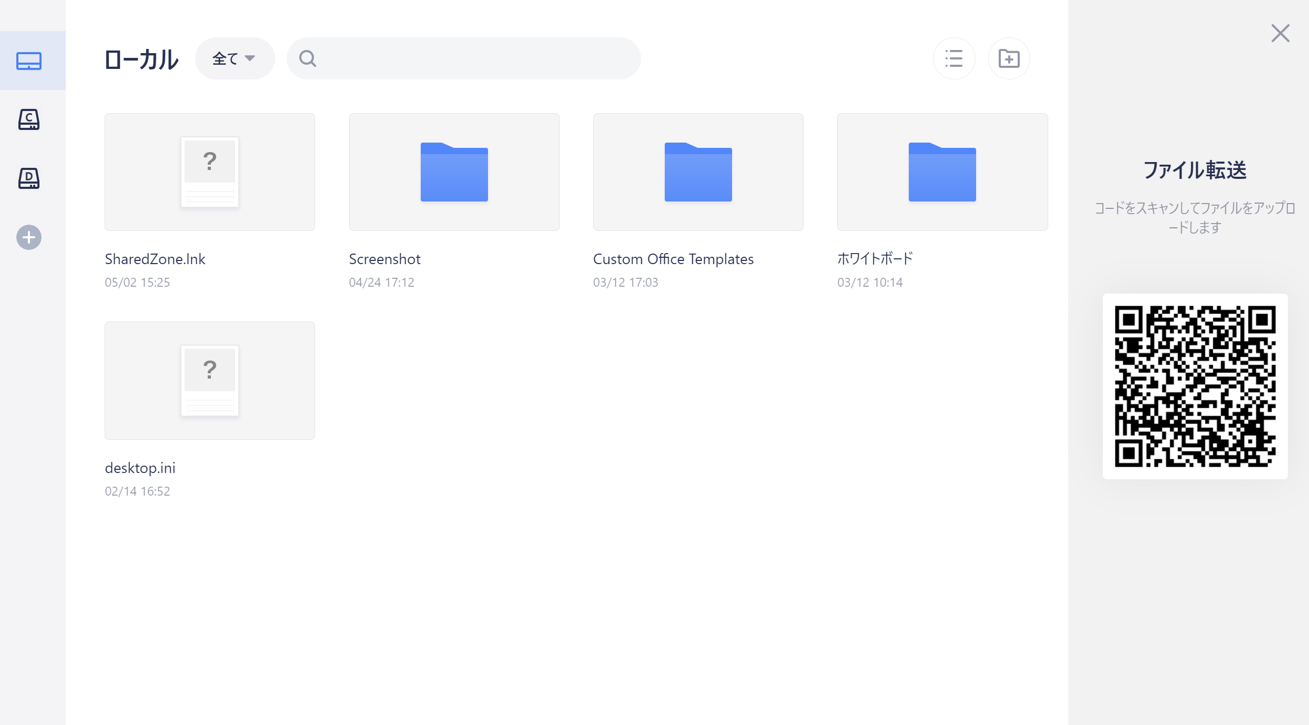Open the C drive in sidebar

[29, 119]
